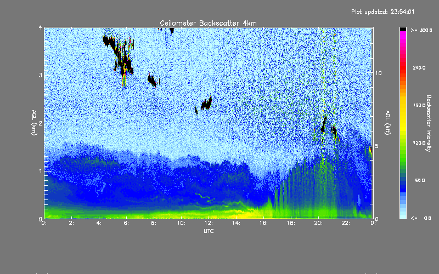Click the '10:' UTC tick label

point(181,223)
